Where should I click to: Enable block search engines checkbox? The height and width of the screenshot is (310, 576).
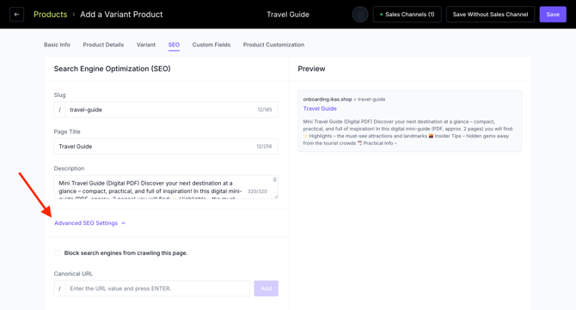click(x=58, y=252)
